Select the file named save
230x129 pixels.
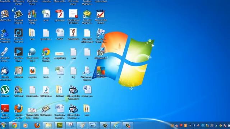(x=73, y=52)
